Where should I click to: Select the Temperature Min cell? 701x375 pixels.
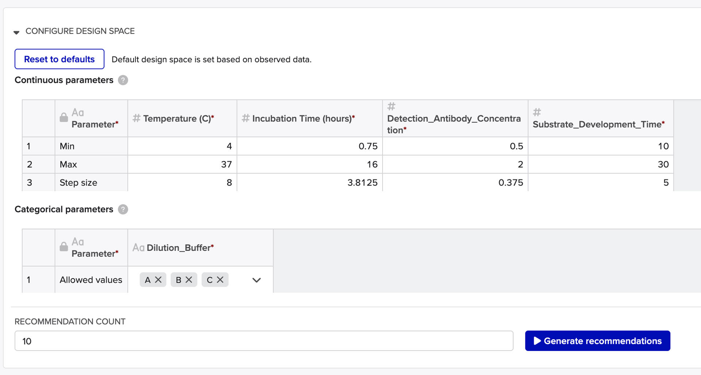182,146
